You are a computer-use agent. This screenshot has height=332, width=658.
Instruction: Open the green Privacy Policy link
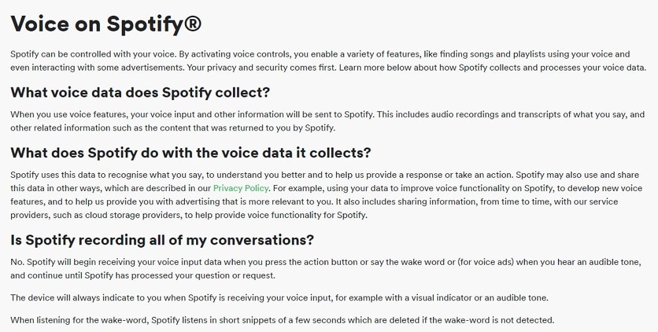tap(241, 188)
